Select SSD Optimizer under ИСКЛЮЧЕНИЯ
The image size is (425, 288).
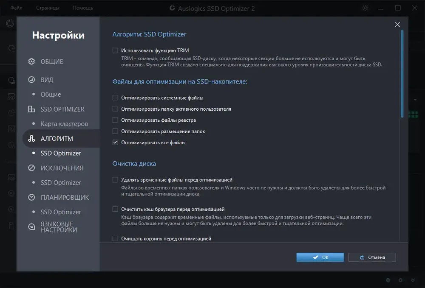pos(61,183)
